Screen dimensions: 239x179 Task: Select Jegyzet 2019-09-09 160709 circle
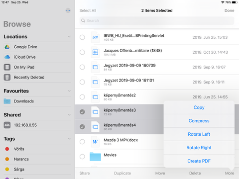point(82,67)
